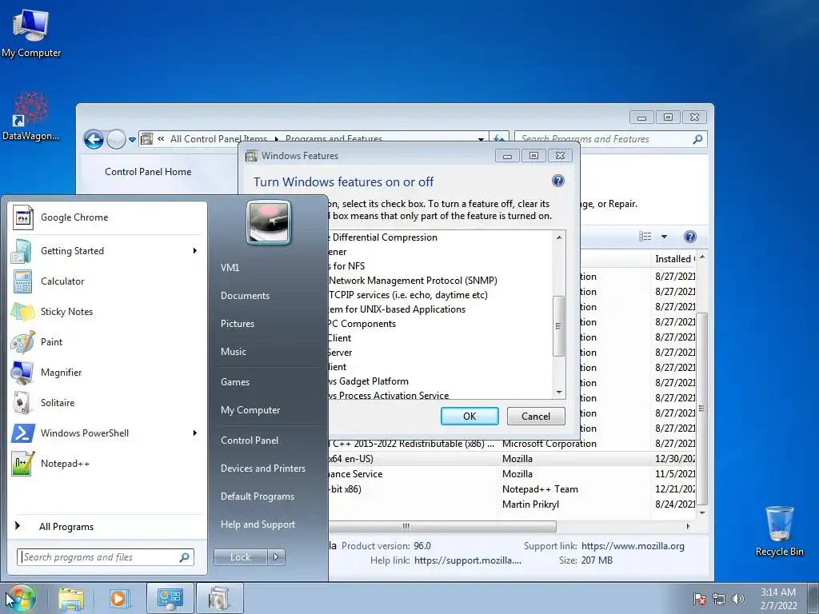The height and width of the screenshot is (614, 819).
Task: Change view icon in Programs and Features
Action: (645, 237)
